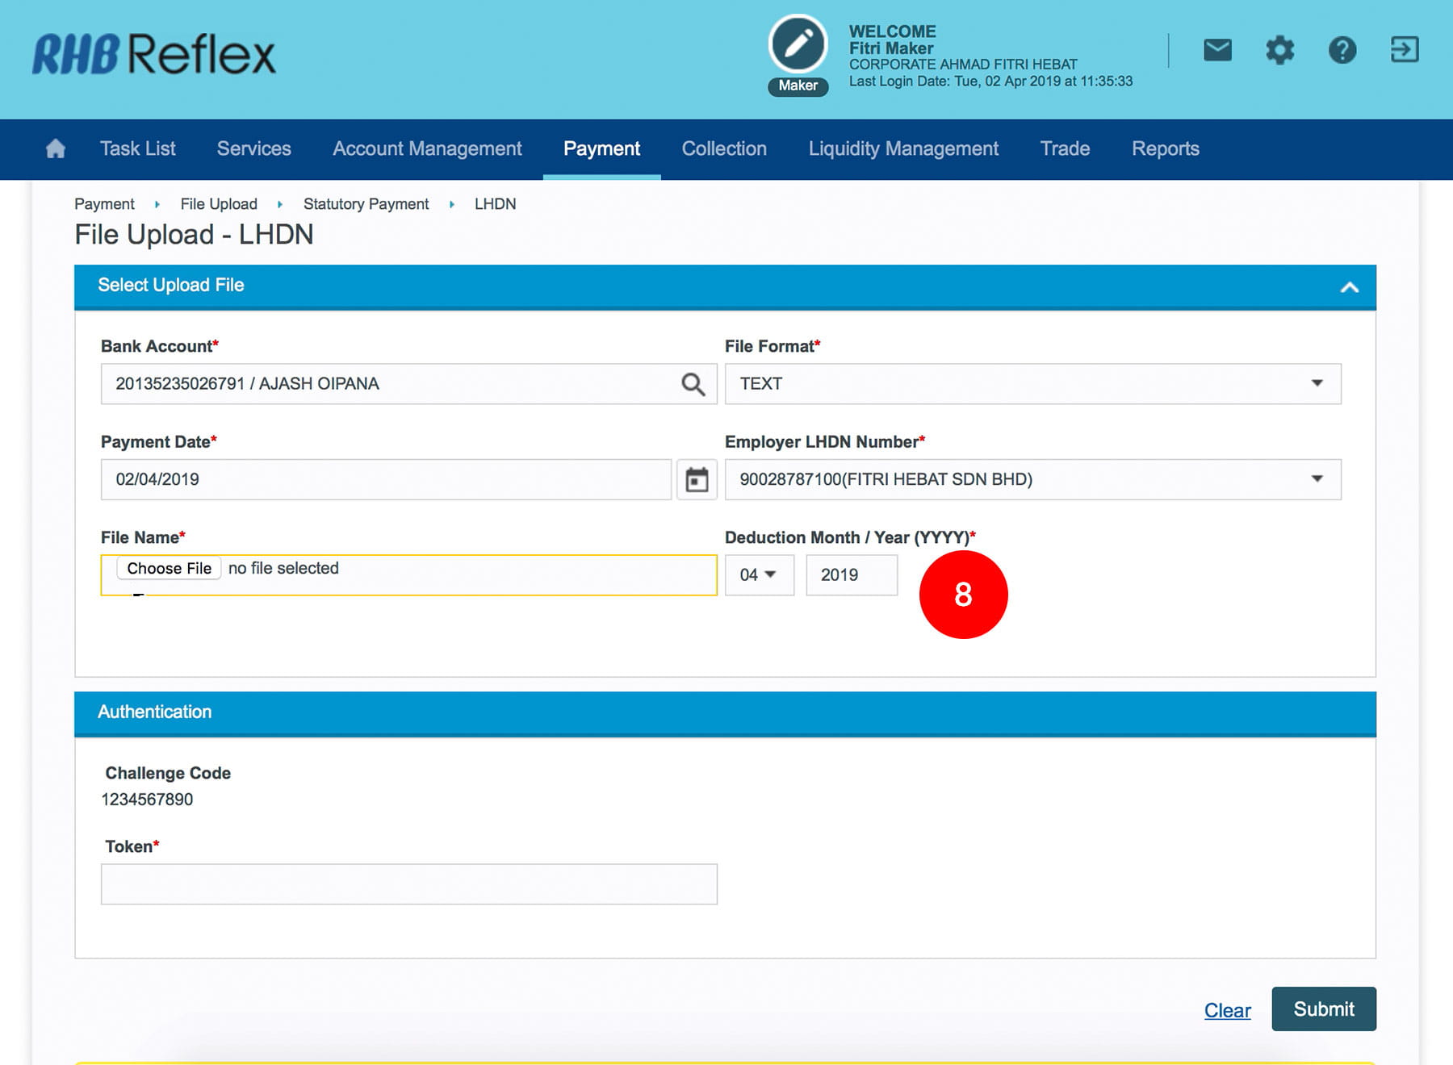Open the Payment Date calendar picker
Image resolution: width=1453 pixels, height=1065 pixels.
(697, 480)
